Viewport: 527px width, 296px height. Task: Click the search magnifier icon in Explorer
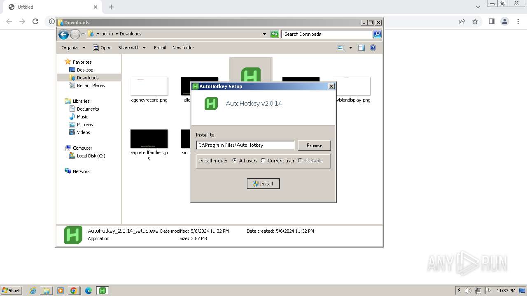pos(377,34)
